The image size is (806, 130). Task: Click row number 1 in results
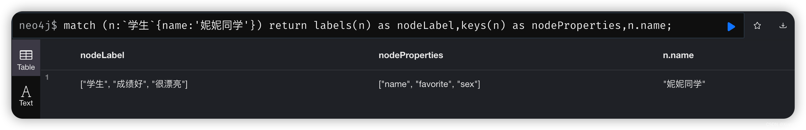(47, 77)
